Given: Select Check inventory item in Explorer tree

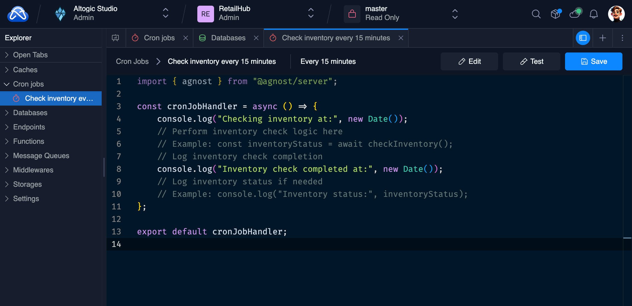Looking at the screenshot, I should 59,98.
